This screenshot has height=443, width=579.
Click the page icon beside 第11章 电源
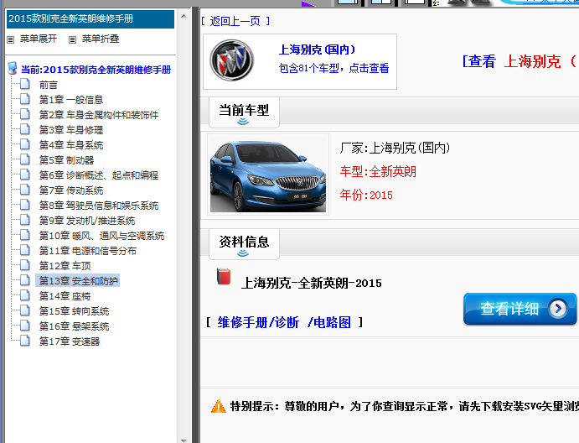click(x=25, y=250)
